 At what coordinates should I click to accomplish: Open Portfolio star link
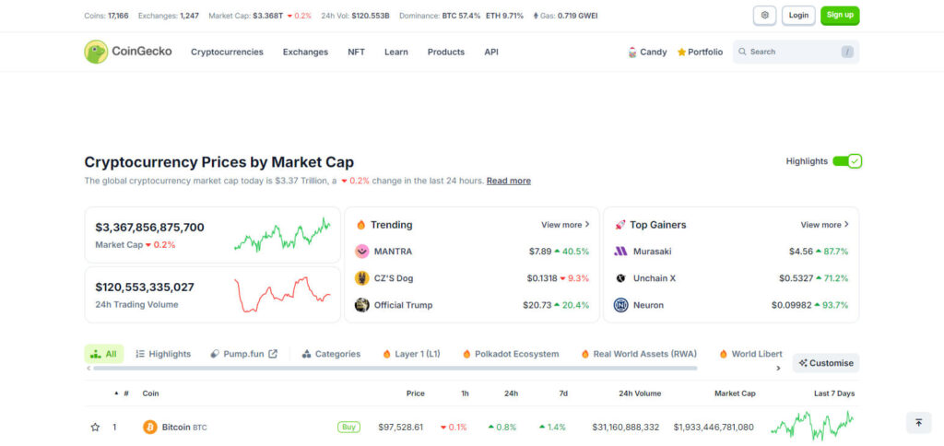700,53
